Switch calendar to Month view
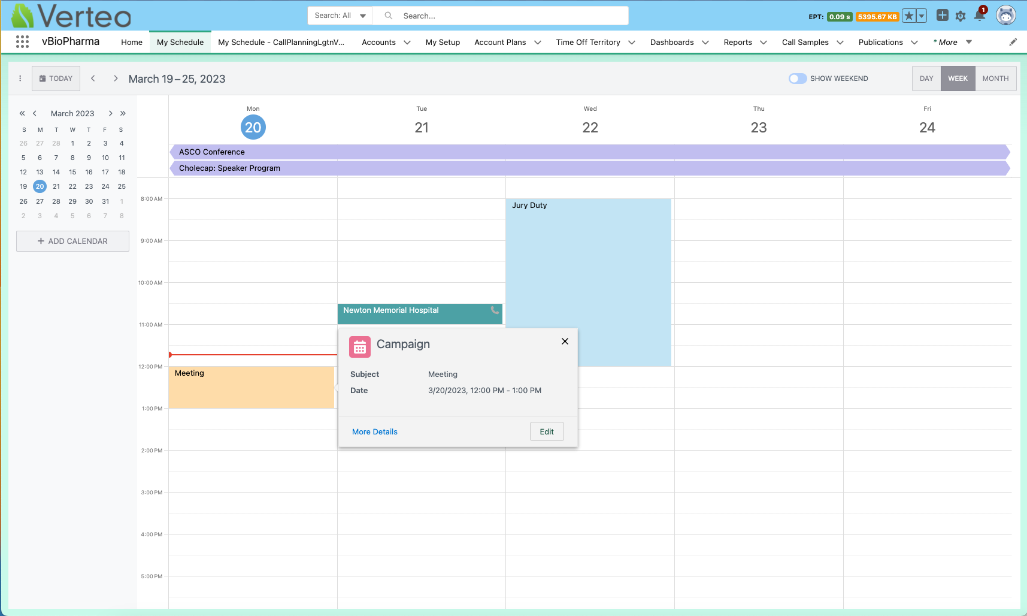This screenshot has height=616, width=1027. (x=995, y=78)
